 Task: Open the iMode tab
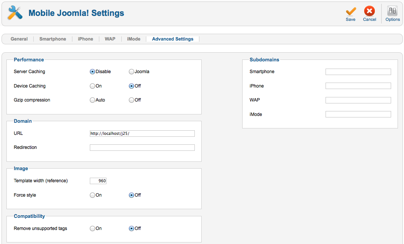[133, 39]
